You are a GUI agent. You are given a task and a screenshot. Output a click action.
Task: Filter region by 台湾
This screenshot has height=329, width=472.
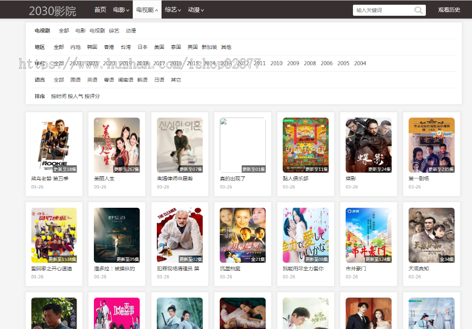click(x=126, y=47)
